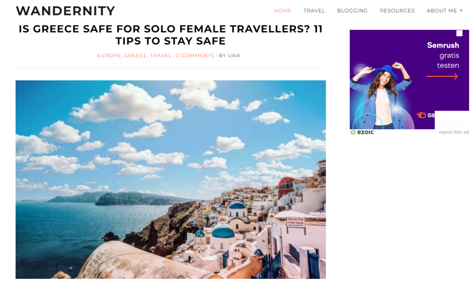Click the GREECE category link
Screen dimensions: 472x282
(x=135, y=56)
